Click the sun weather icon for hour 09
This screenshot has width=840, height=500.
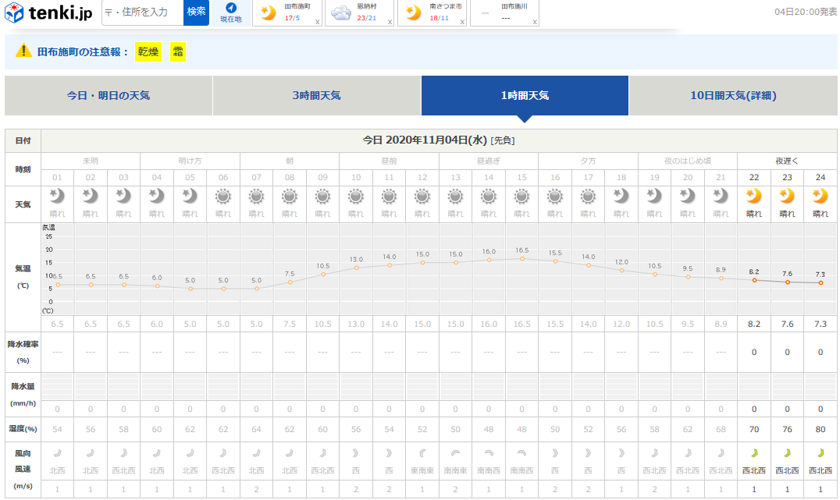pyautogui.click(x=322, y=197)
